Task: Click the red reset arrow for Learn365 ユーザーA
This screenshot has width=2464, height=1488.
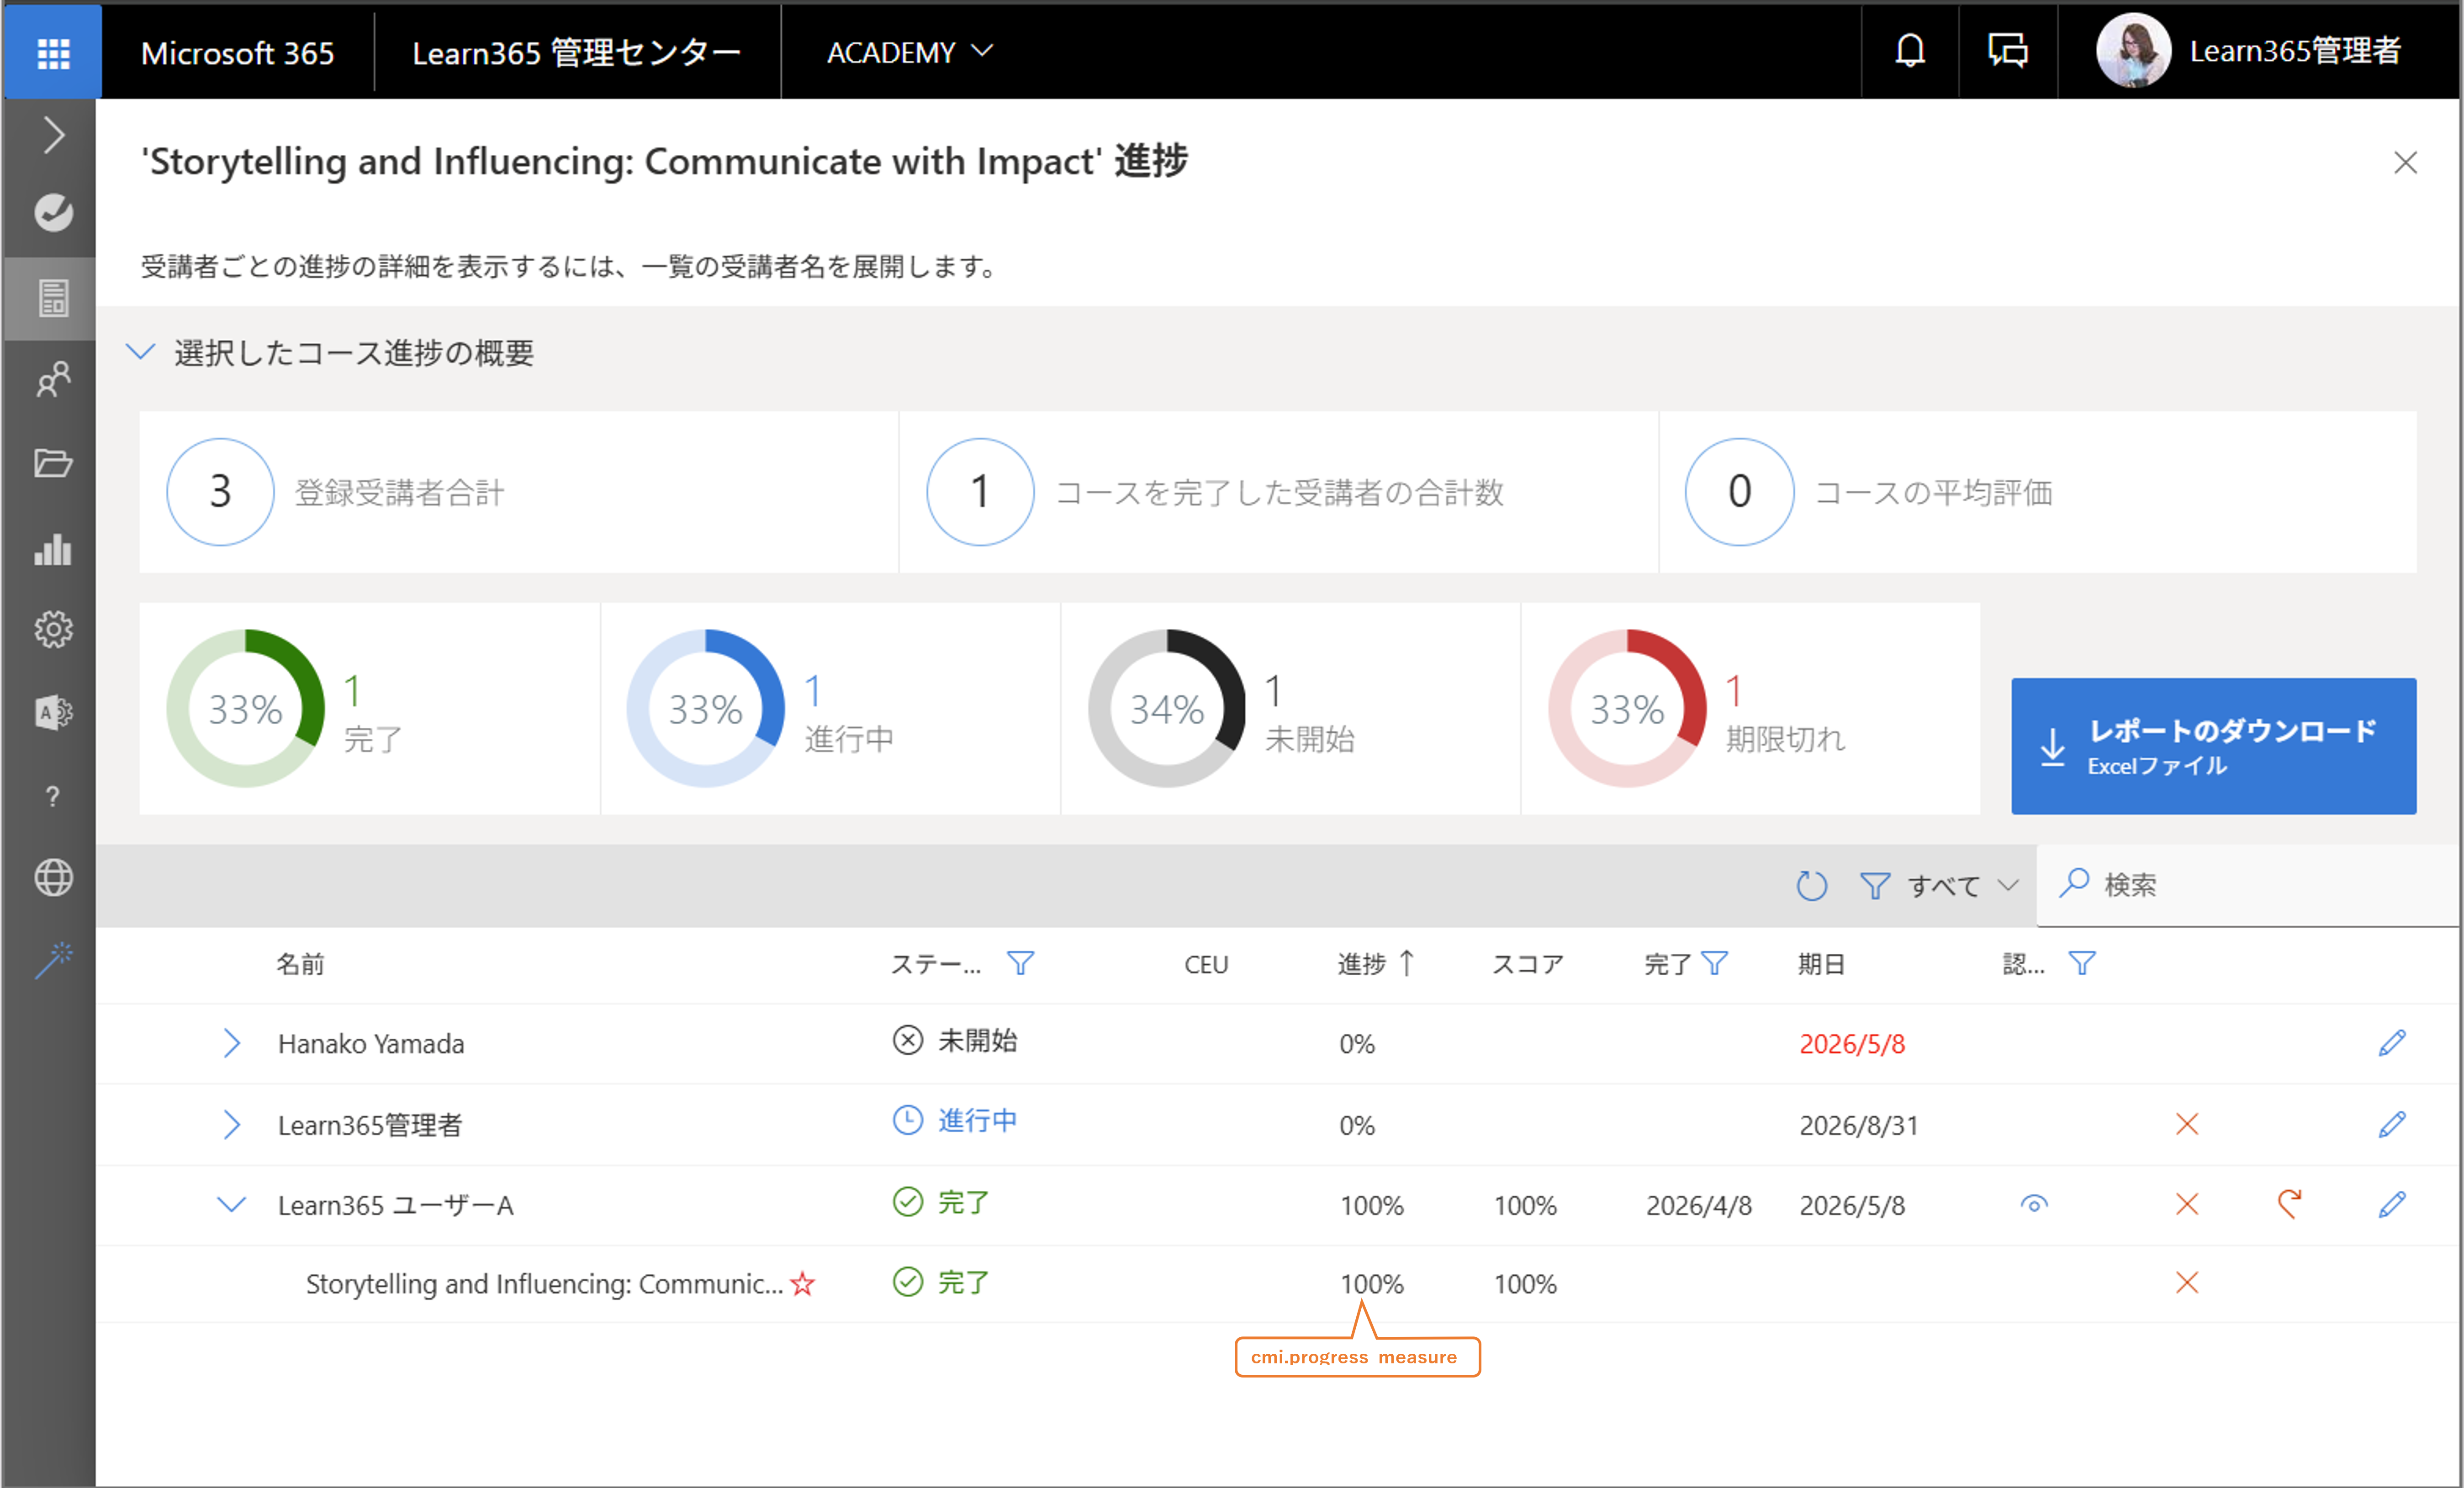Action: [x=2290, y=1204]
